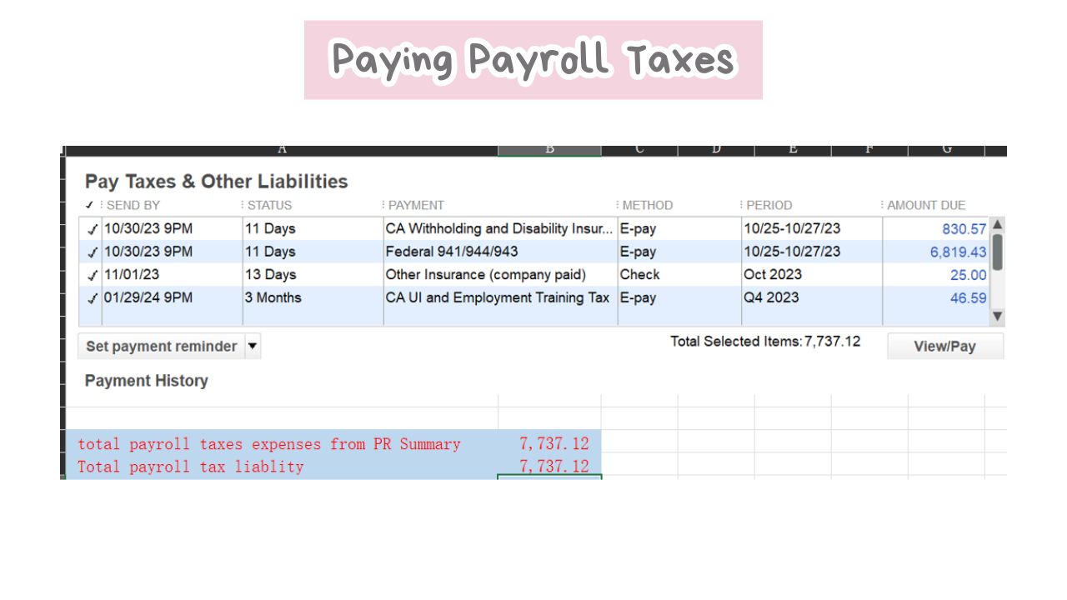Toggle the select-all checkmark in header

click(89, 205)
